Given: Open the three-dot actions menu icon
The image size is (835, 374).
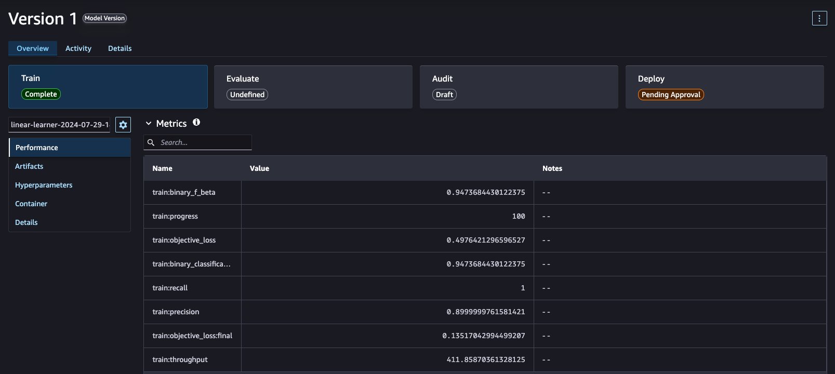Looking at the screenshot, I should coord(819,19).
